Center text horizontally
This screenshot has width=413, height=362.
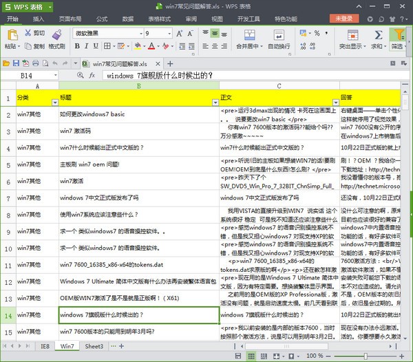point(215,46)
